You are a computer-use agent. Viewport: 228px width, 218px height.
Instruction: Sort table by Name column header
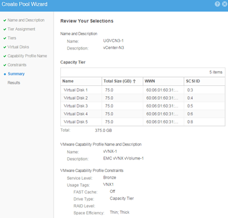click(81, 81)
